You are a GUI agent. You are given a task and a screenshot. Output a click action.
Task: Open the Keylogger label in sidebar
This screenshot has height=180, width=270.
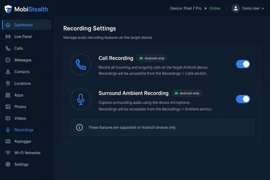[23, 141]
